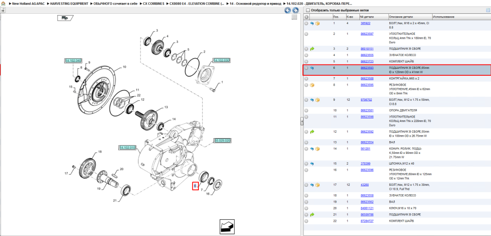Click diagram reference label 14.102.010
This screenshot has width=491, height=236.
pos(127,147)
